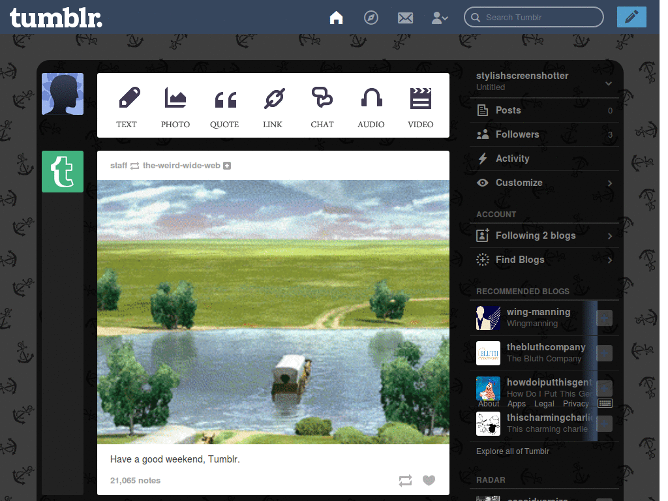Open the landscape wagon image
668x501 pixels.
click(x=273, y=312)
